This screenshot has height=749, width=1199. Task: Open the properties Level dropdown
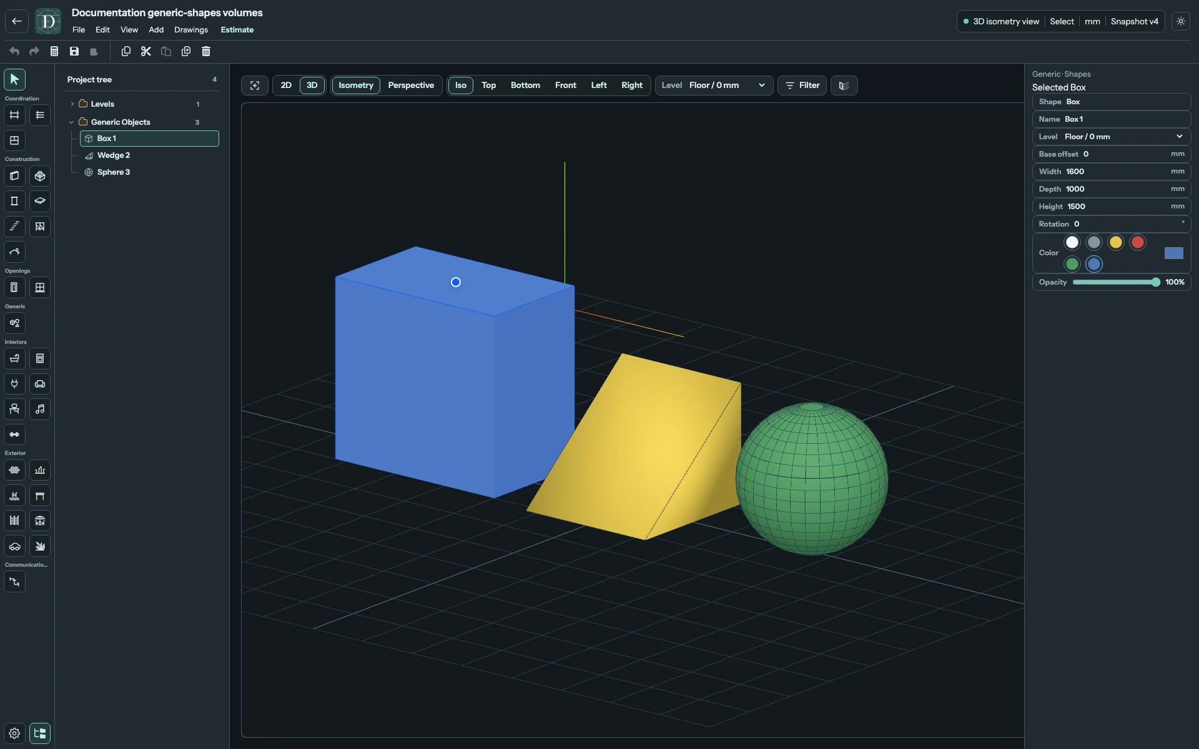coord(1112,137)
